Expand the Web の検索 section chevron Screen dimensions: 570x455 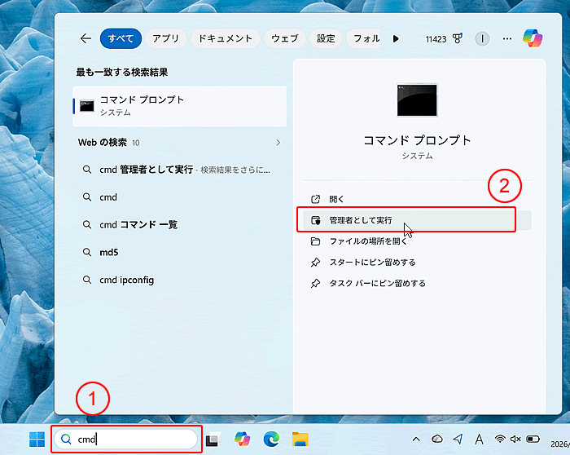278,143
